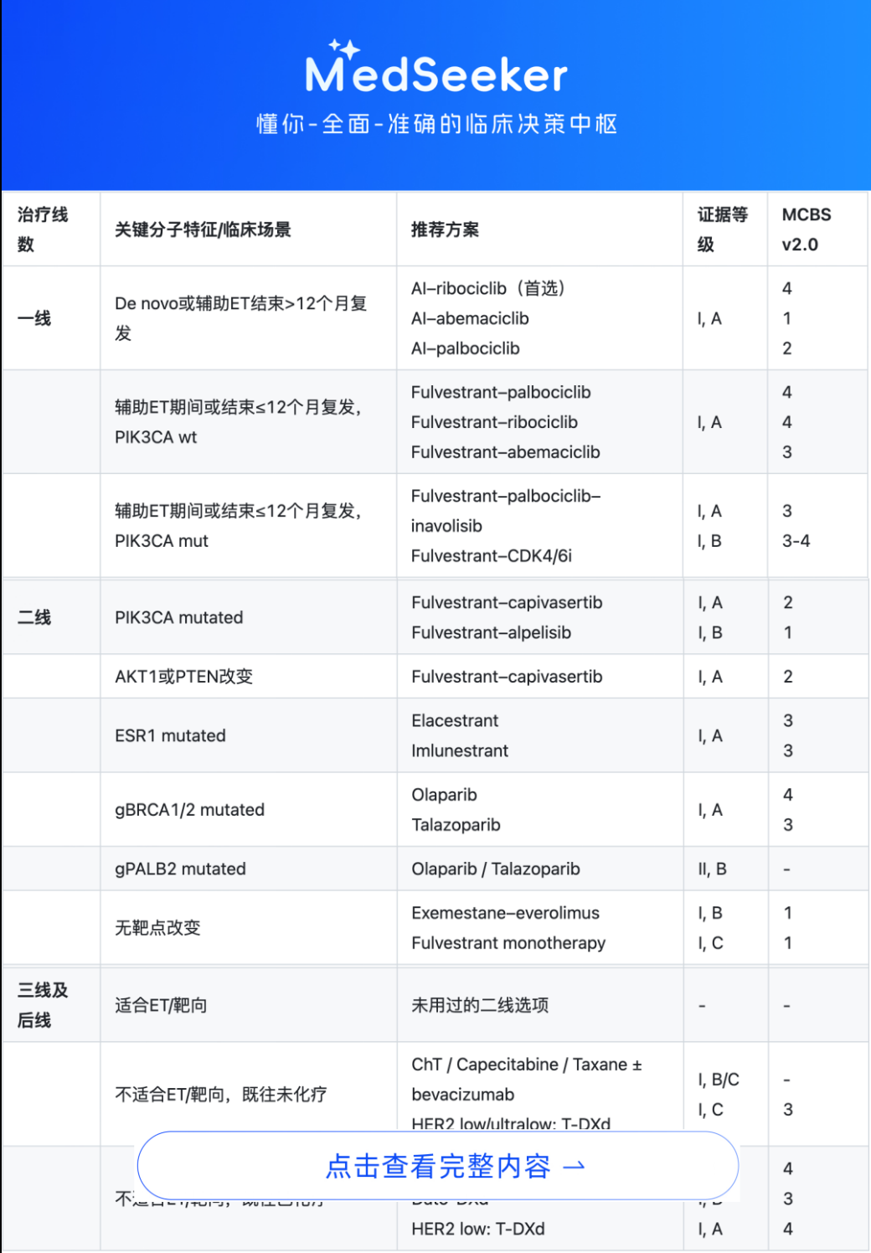Click Exemestane–everolimus entry

tap(506, 913)
